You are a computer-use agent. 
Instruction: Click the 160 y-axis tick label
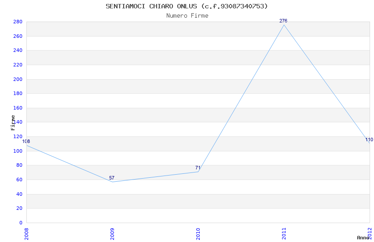18,108
